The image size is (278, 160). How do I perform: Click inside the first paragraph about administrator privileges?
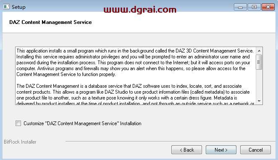[x=135, y=63]
